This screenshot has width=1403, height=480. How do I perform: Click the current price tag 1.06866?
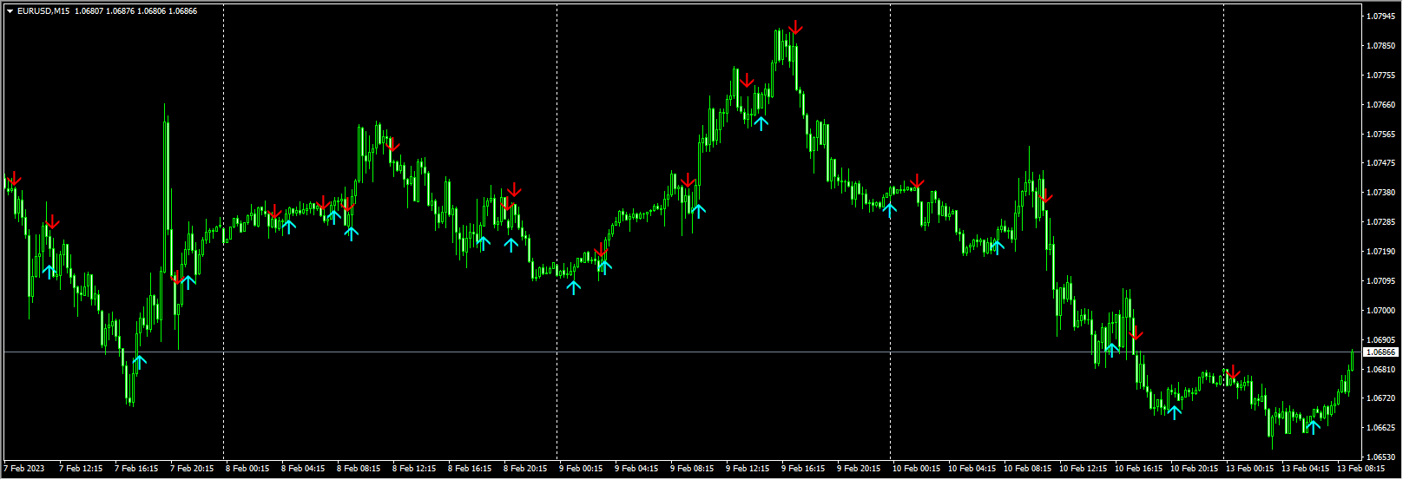1380,352
